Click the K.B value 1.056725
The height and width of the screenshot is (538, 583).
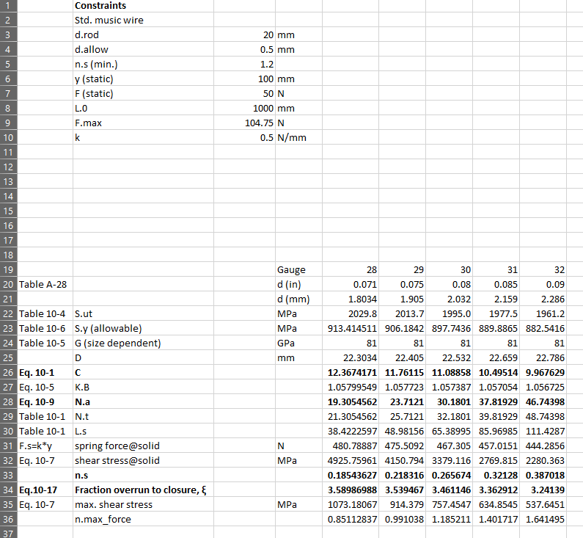(x=543, y=388)
